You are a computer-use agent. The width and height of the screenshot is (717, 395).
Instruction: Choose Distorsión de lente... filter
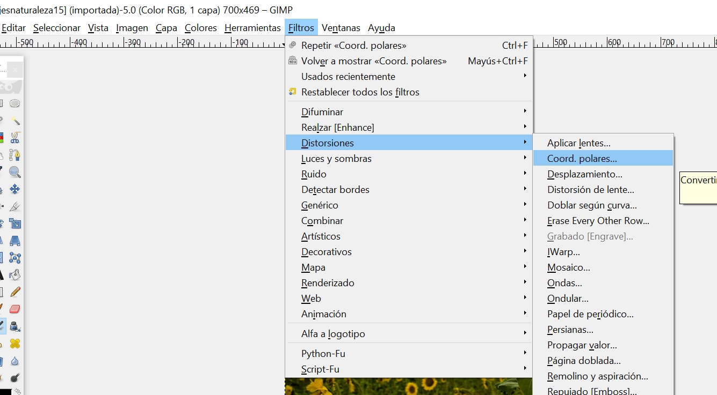603,189
